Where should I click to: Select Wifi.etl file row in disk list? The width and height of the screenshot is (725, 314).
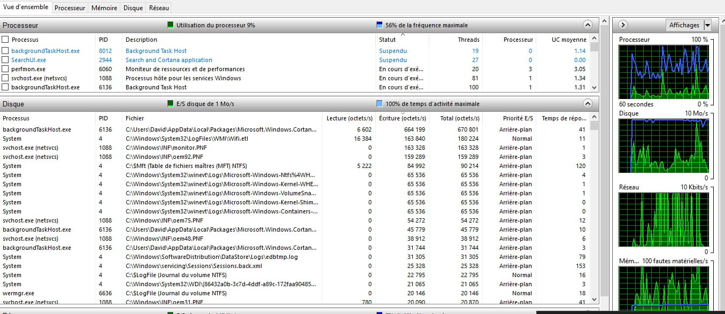[x=295, y=139]
